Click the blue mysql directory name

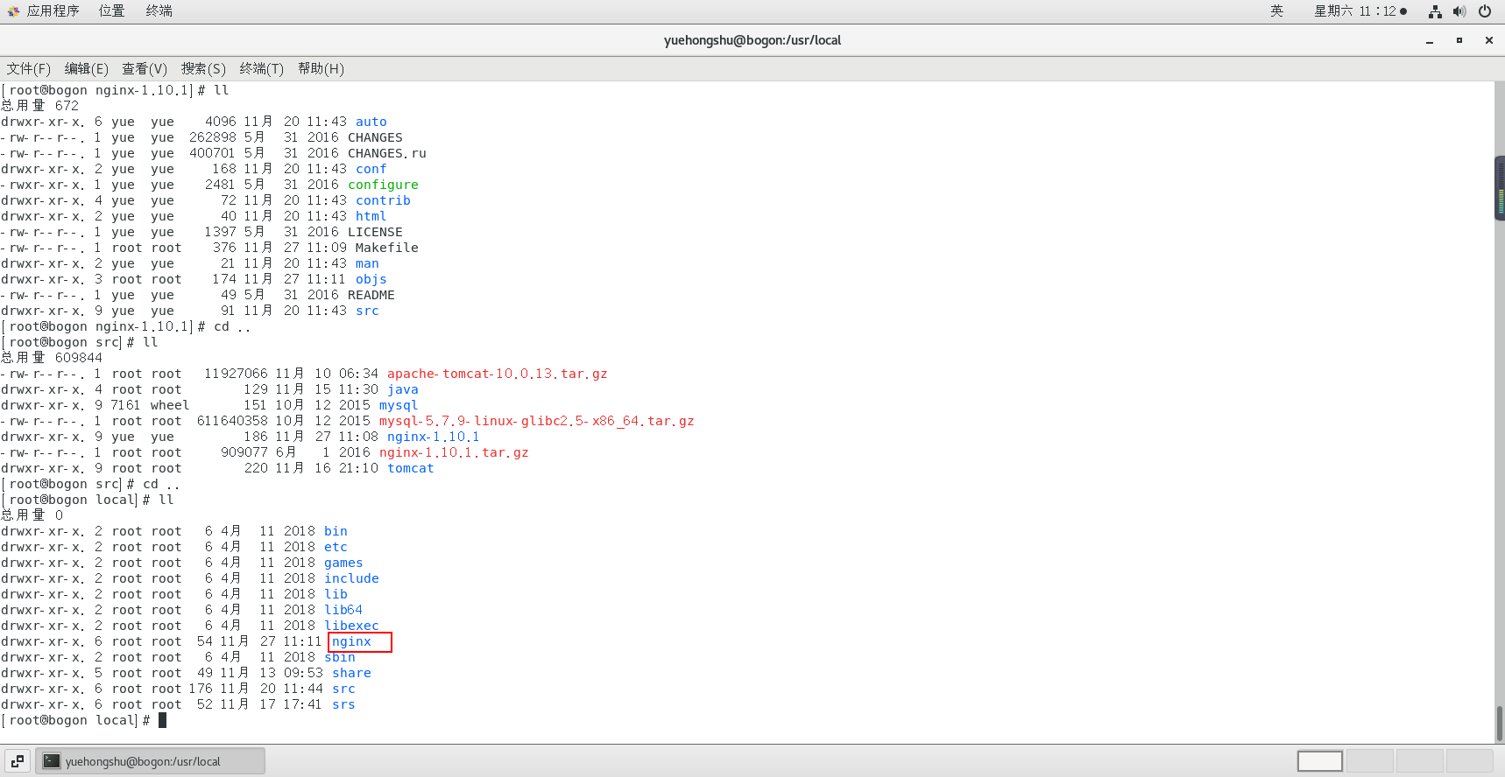click(x=398, y=405)
